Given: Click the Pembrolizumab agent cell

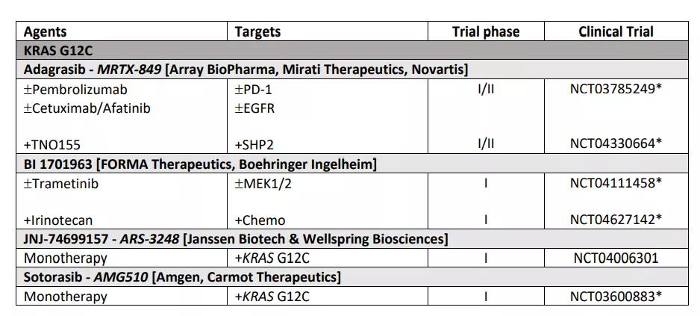Looking at the screenshot, I should coord(75,90).
